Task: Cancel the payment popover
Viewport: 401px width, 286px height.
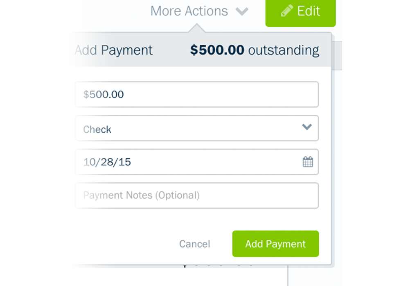Action: click(x=194, y=244)
